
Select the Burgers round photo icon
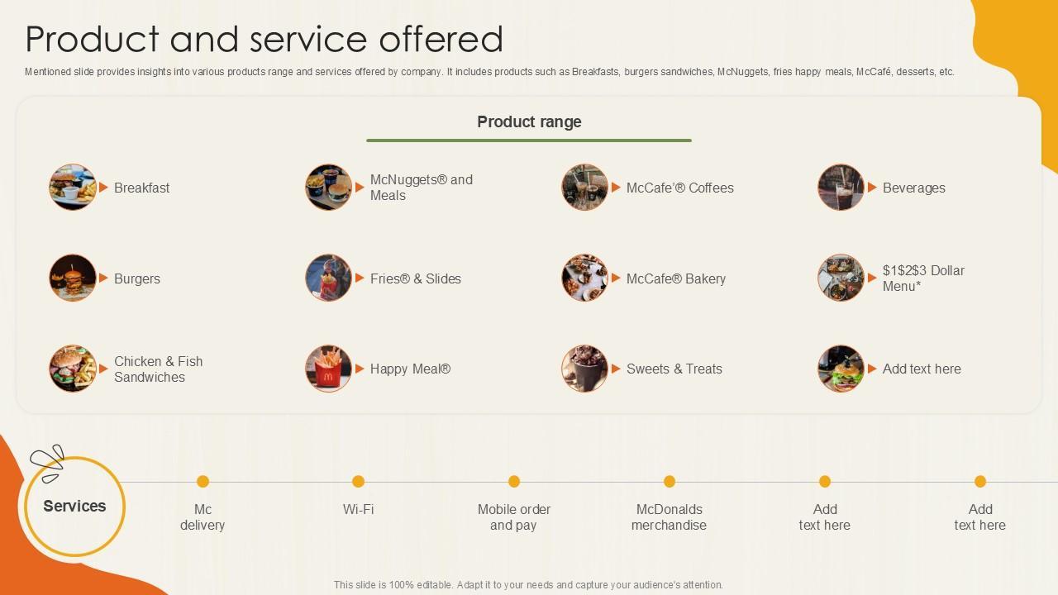73,278
